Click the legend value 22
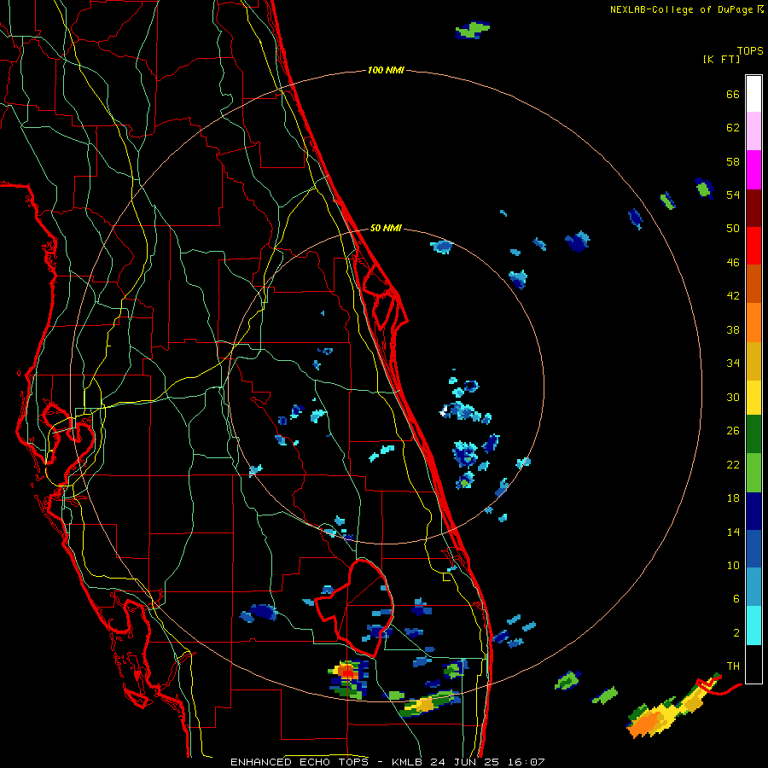Screen dimensions: 768x768 point(733,464)
